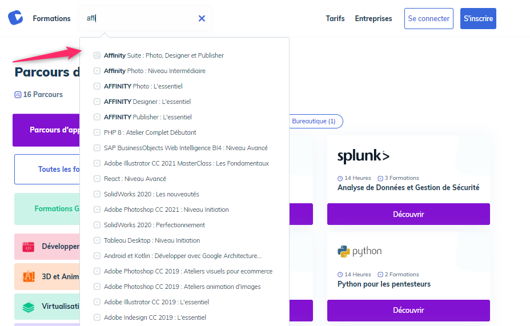This screenshot has height=326, width=530.
Task: Click play icon beside AFFINITY Photo L'essentiel
Action: 97,86
